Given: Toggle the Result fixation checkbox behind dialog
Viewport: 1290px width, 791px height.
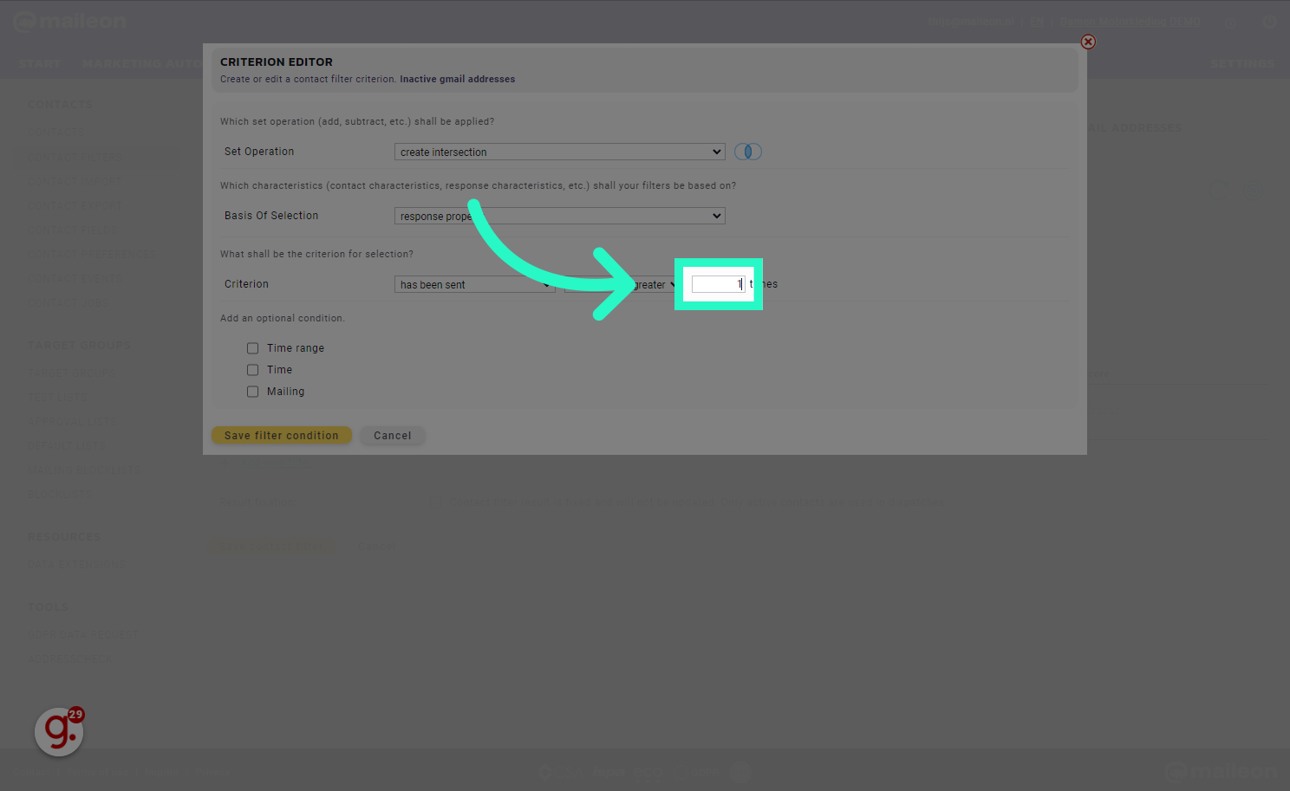Looking at the screenshot, I should pos(435,502).
